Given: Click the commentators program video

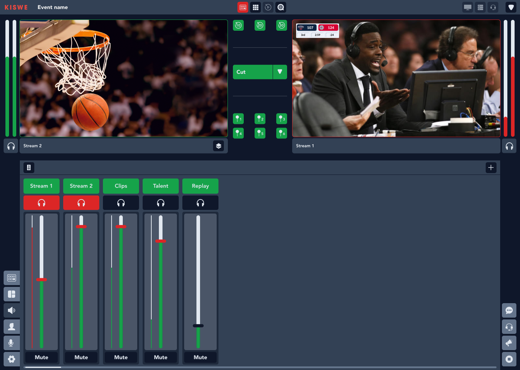Looking at the screenshot, I should click(396, 78).
